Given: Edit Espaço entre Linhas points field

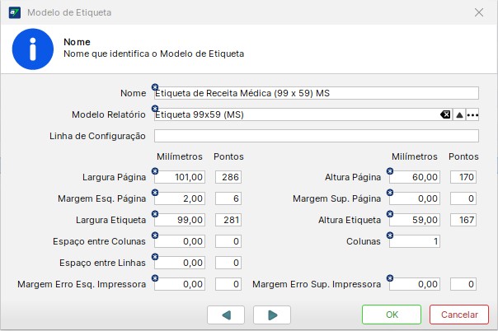Looking at the screenshot, I should (x=228, y=263).
